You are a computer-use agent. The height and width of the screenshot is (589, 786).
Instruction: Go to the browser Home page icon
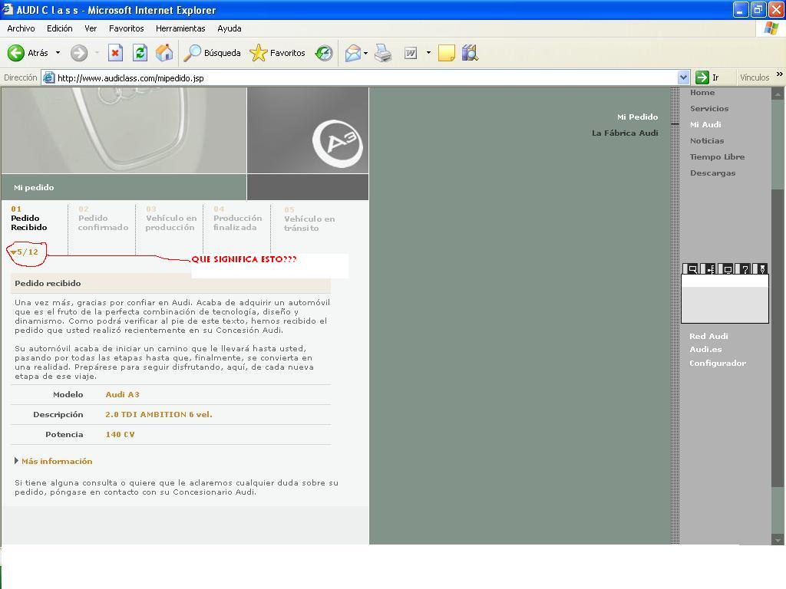[164, 53]
